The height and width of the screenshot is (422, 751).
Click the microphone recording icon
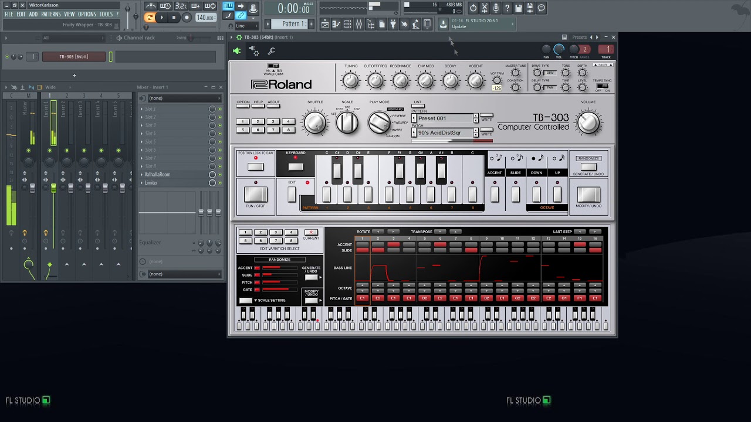pyautogui.click(x=496, y=8)
